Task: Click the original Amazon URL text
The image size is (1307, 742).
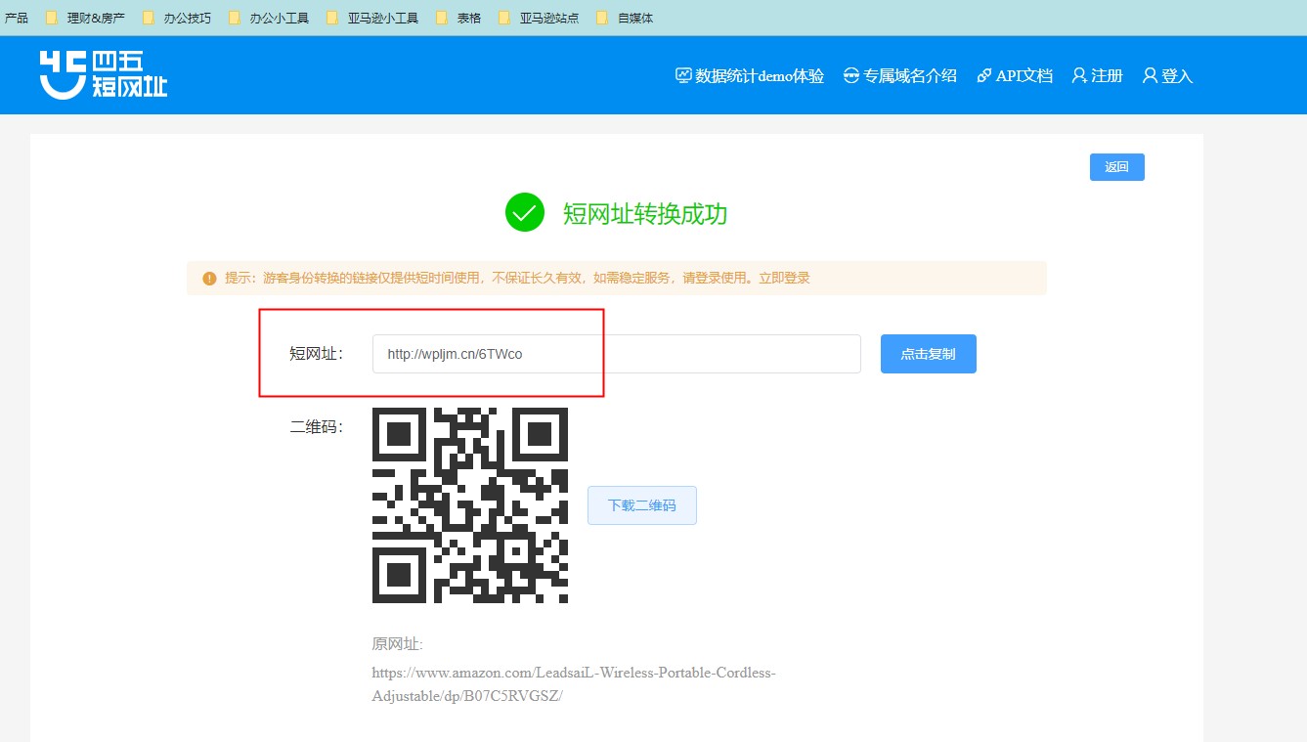Action: pos(574,684)
